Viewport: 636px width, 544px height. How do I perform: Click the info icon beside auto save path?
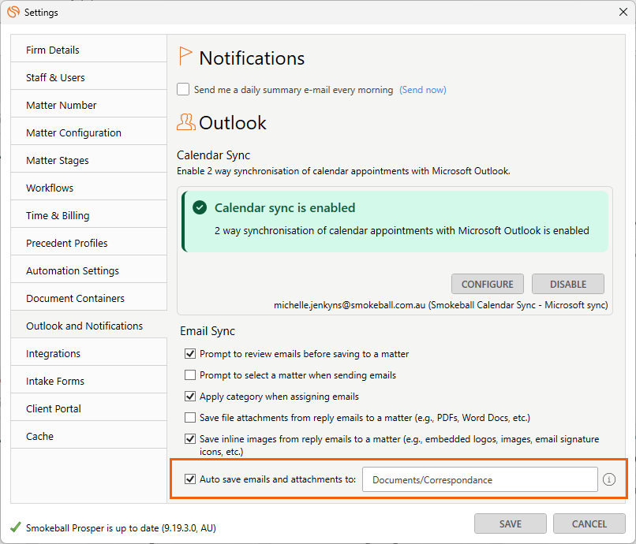coord(609,479)
